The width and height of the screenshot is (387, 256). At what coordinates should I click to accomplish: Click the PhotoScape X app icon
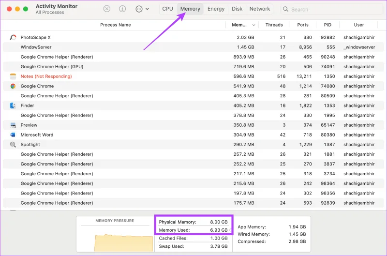pos(13,37)
